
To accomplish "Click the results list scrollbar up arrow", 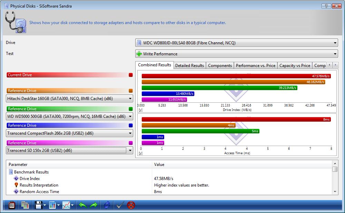I will [335, 164].
